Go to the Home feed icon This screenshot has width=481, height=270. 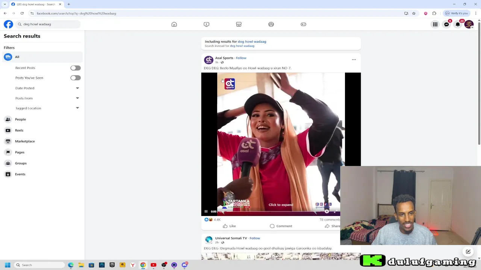pos(174,24)
